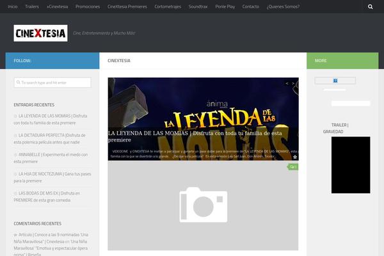
Task: Open the Cortometrajes menu item
Action: [168, 6]
